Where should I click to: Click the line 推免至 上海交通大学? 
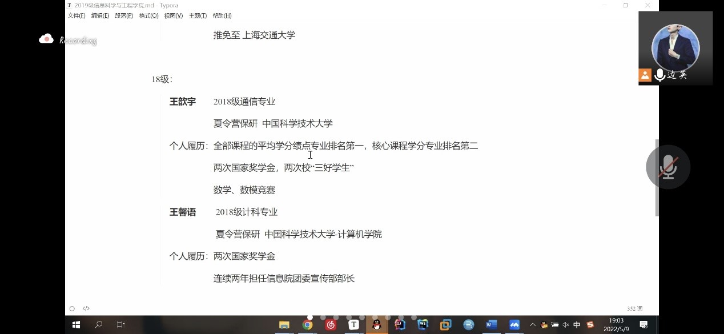[254, 35]
